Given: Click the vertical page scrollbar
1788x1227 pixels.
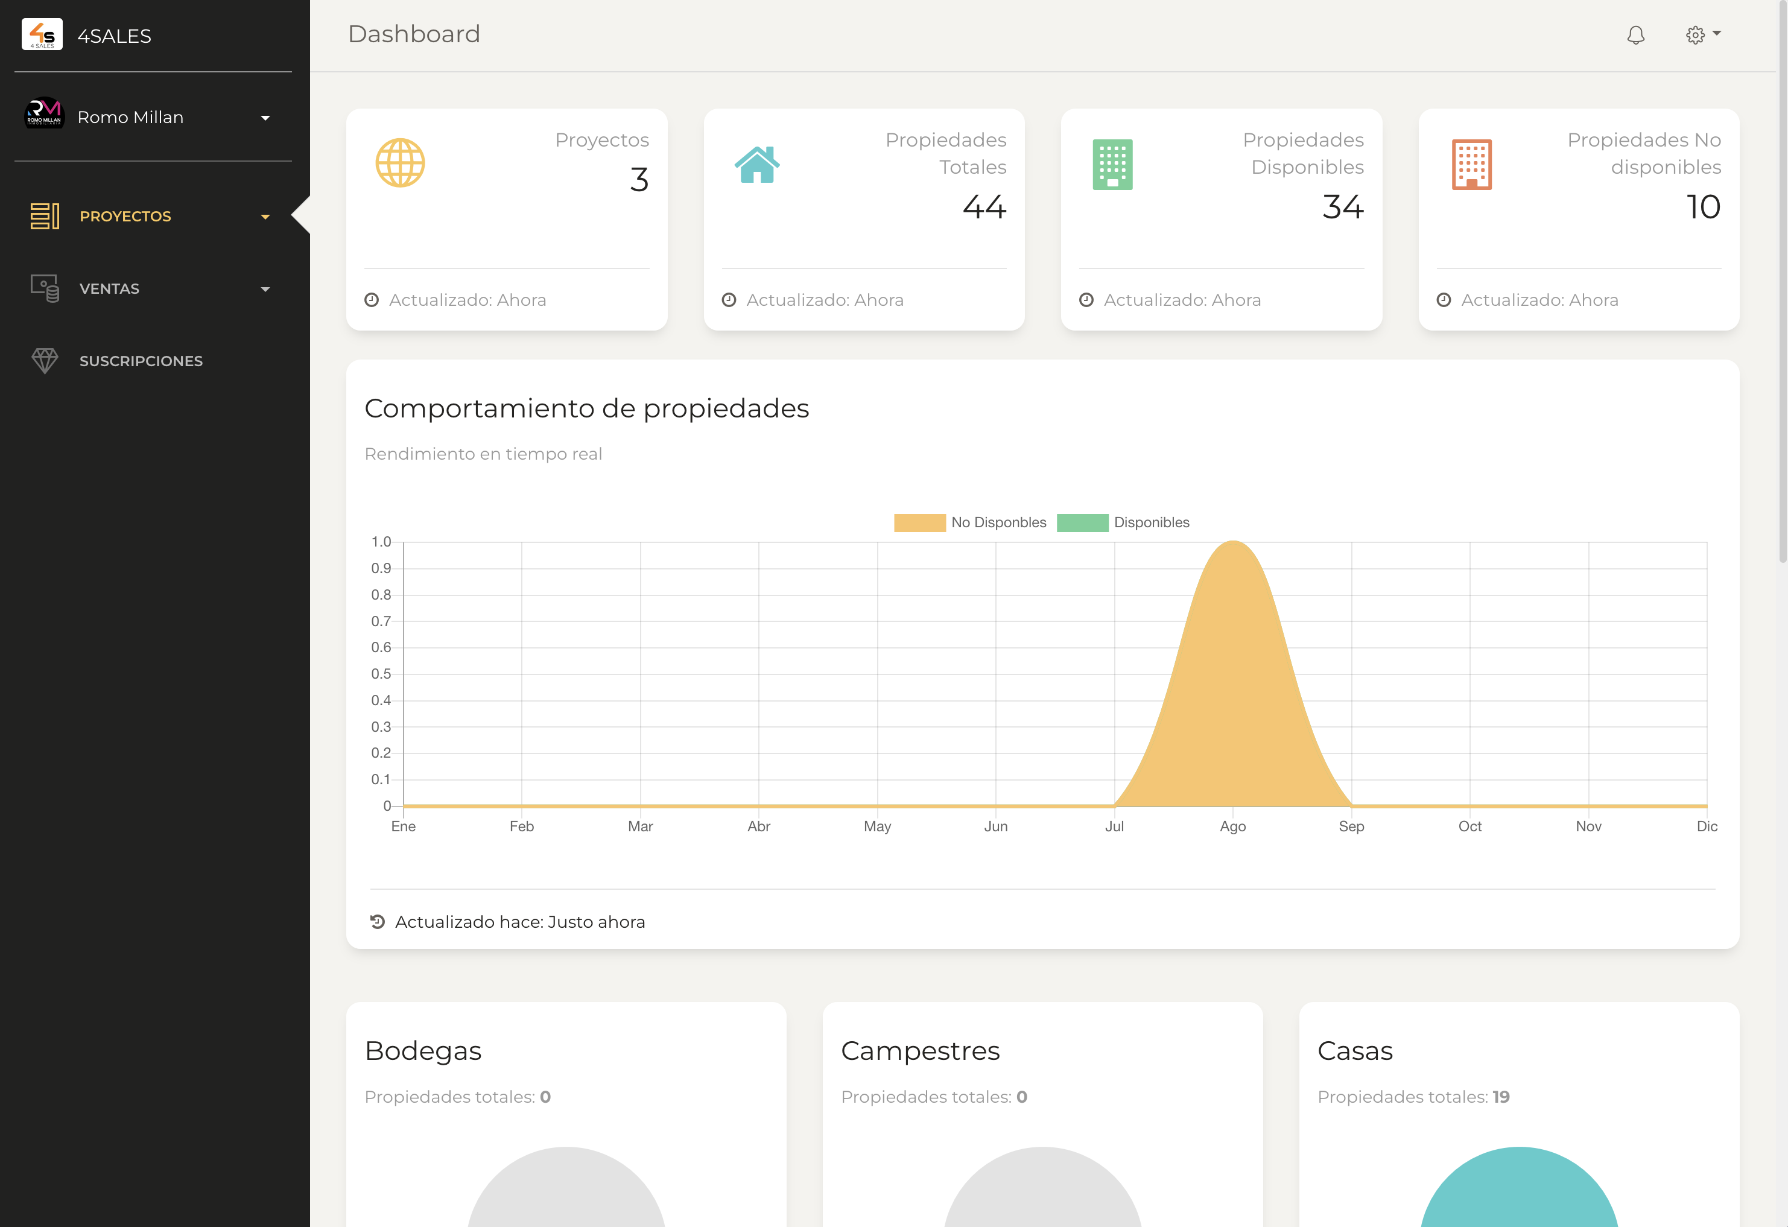Looking at the screenshot, I should [x=1782, y=282].
